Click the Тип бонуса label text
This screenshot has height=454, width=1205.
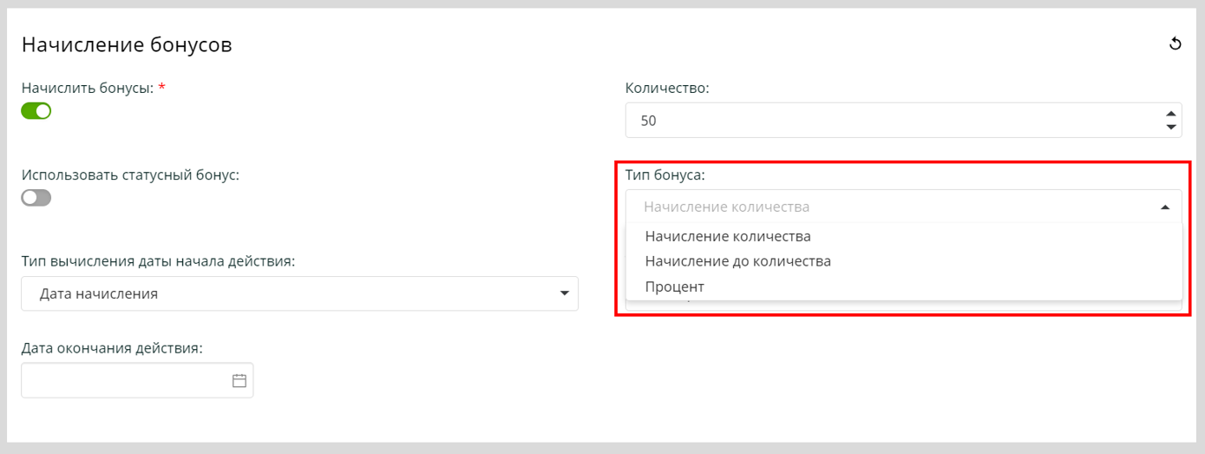pyautogui.click(x=665, y=174)
